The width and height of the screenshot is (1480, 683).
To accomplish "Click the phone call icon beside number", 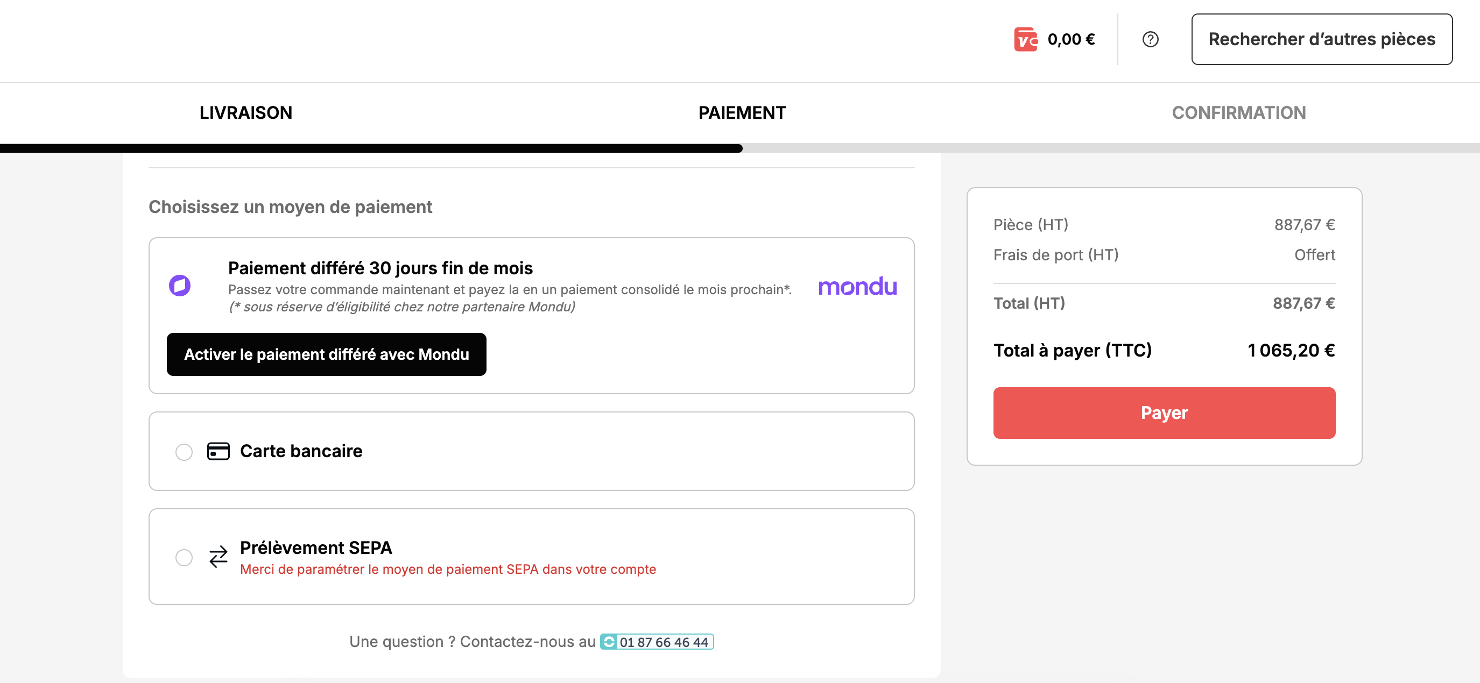I will pyautogui.click(x=609, y=641).
